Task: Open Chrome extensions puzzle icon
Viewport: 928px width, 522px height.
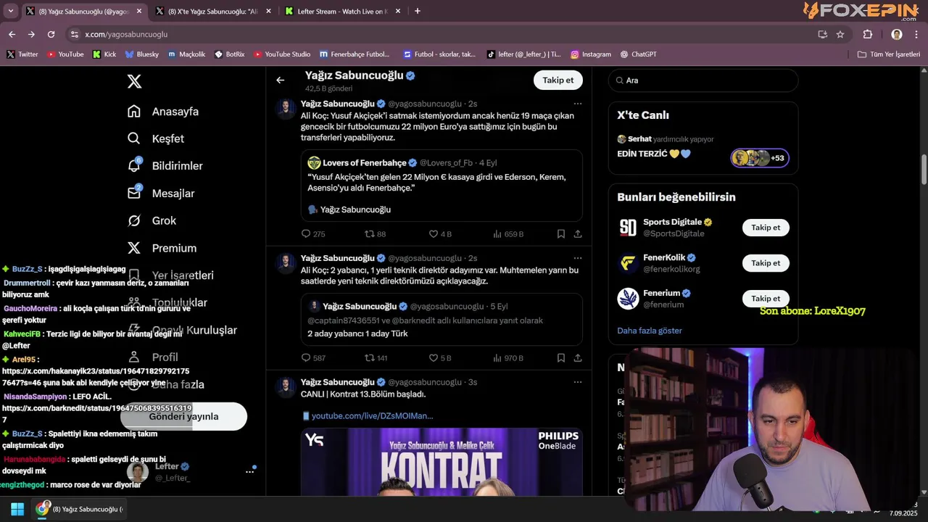Action: click(x=868, y=34)
